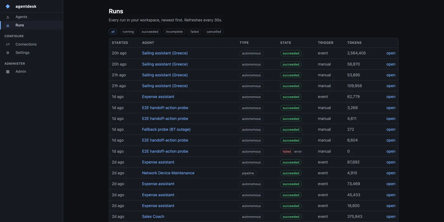Screen dimensions: 444x222
Task: Click the token count 272
Action: 351,129
